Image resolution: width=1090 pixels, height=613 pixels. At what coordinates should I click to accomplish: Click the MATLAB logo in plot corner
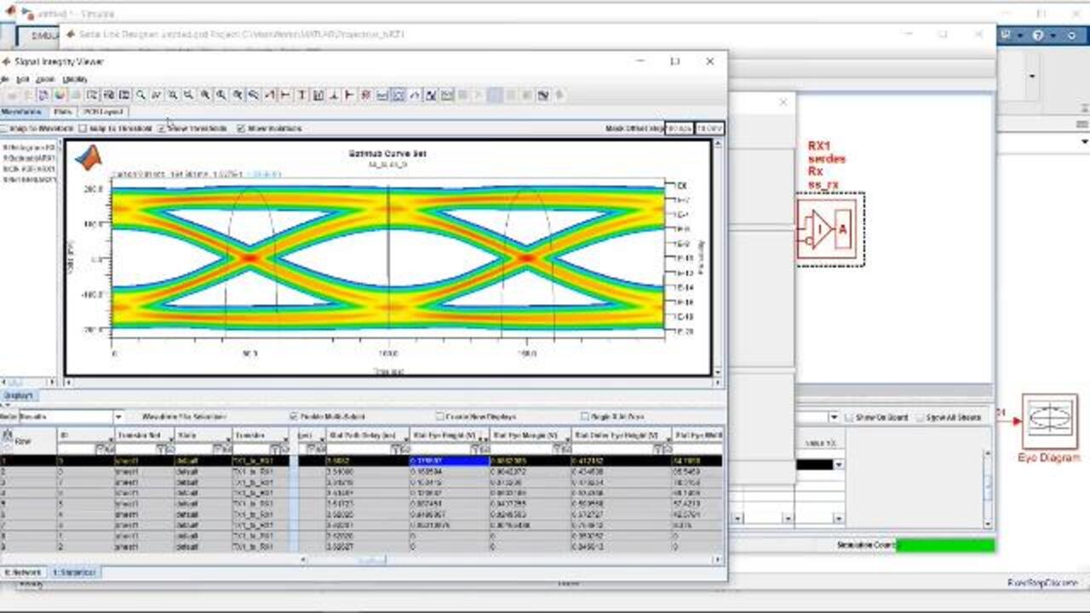(88, 158)
